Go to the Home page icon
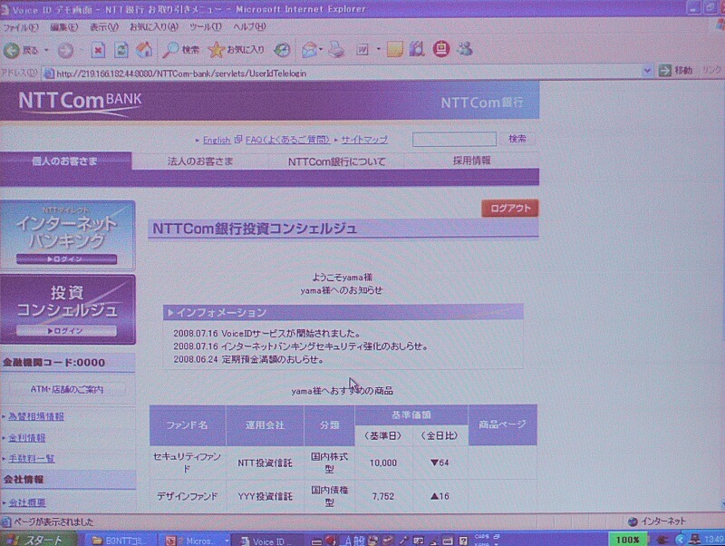 click(x=144, y=50)
